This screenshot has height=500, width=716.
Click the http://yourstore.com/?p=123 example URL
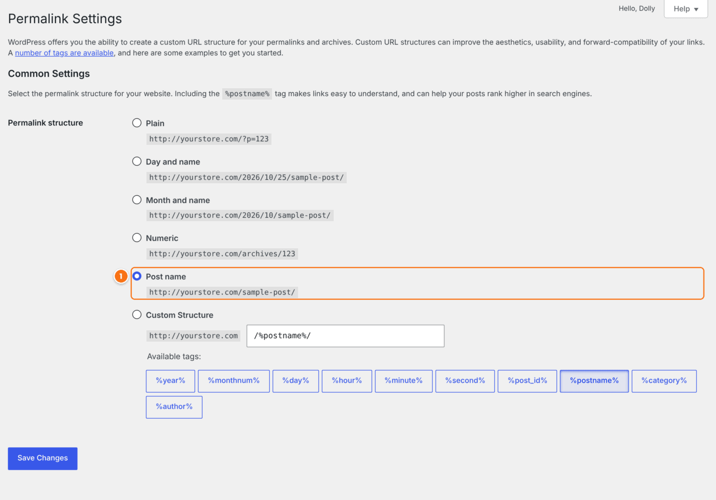[209, 139]
